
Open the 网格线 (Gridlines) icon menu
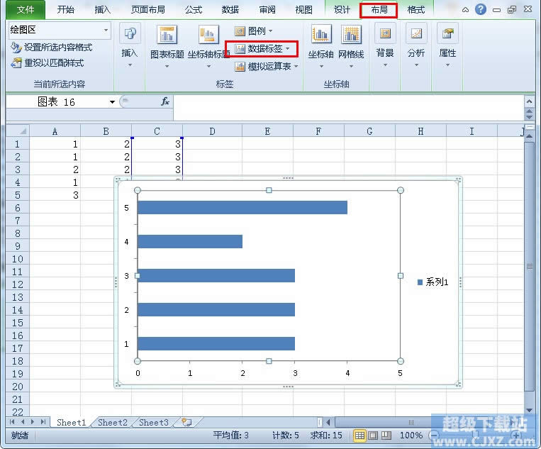pyautogui.click(x=351, y=35)
